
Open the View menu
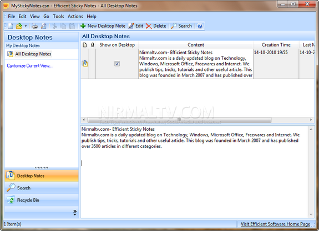35,17
